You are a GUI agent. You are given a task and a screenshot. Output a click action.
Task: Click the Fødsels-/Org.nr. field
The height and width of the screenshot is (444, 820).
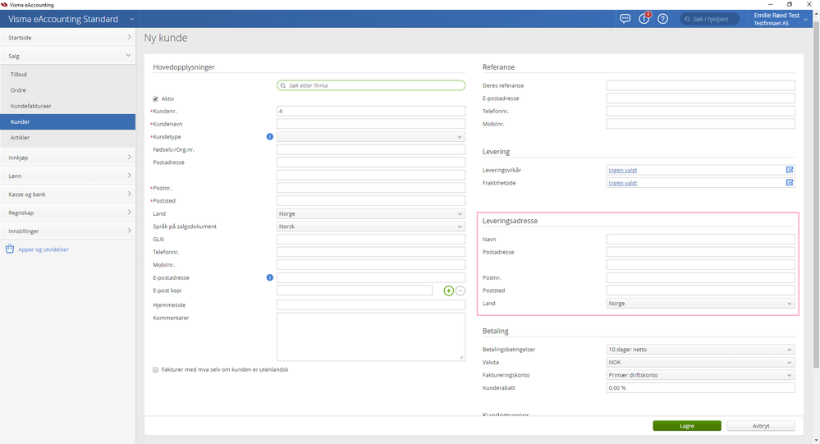tap(371, 149)
